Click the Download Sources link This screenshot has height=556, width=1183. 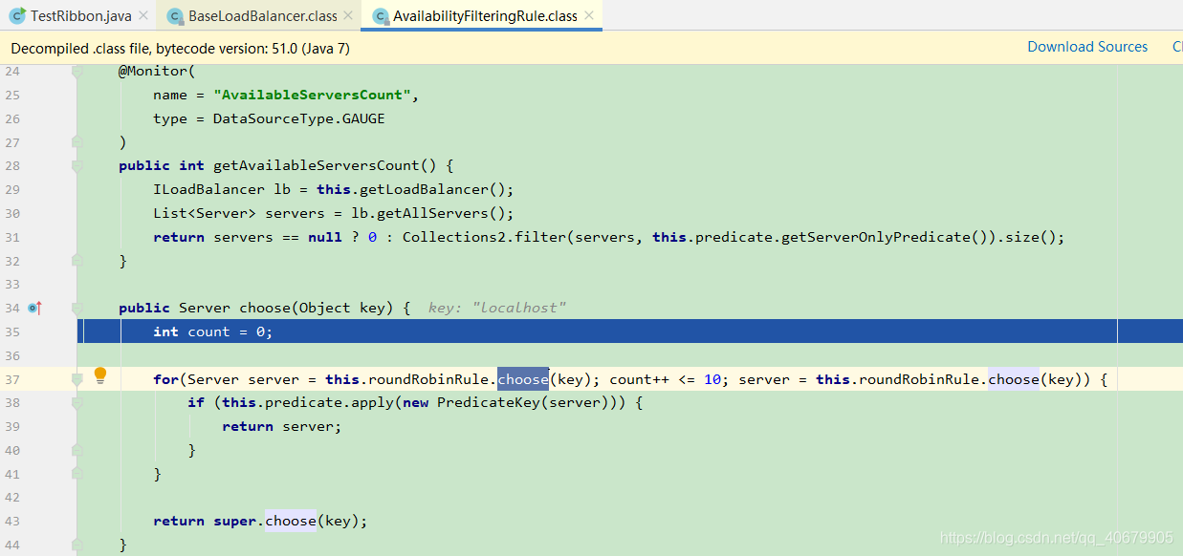point(1087,47)
